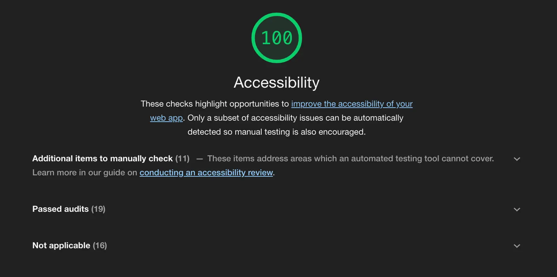
Task: Click the "Passed audits" section title
Action: [60, 209]
